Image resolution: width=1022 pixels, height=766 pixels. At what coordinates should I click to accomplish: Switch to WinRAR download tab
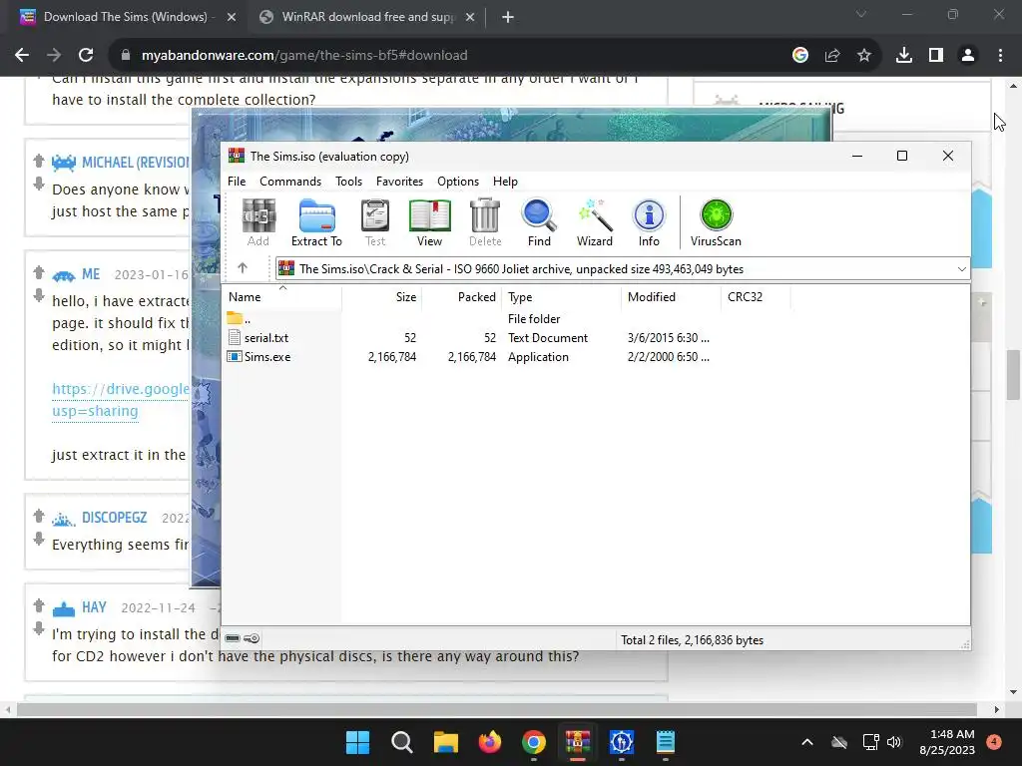coord(366,17)
